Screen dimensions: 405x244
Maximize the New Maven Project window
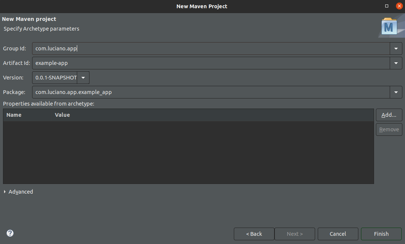coord(387,6)
